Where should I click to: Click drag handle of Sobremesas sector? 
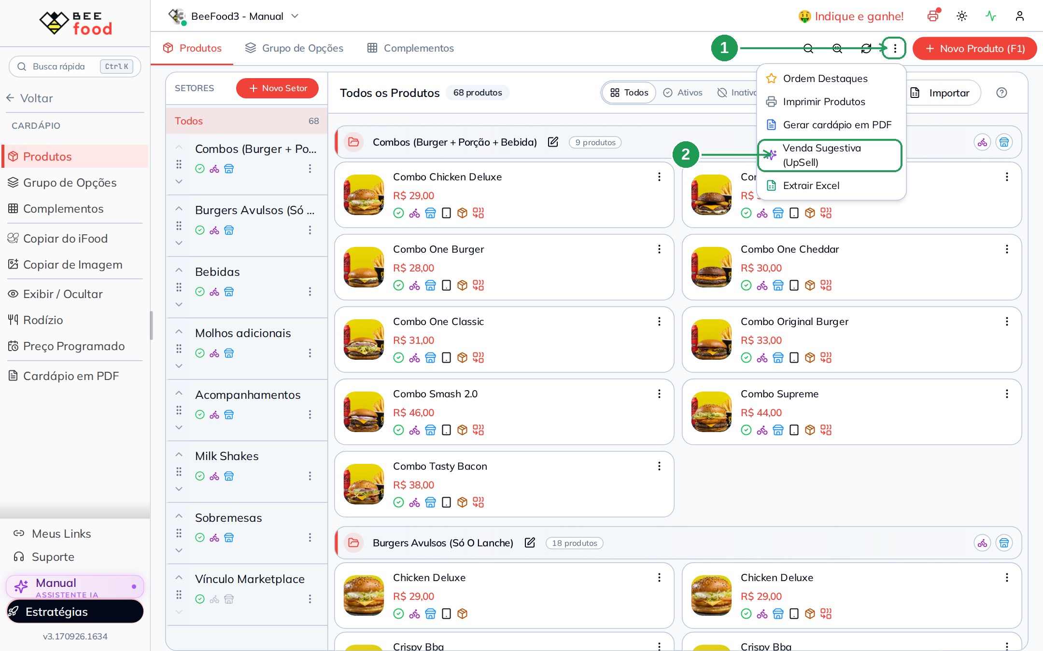click(x=179, y=533)
